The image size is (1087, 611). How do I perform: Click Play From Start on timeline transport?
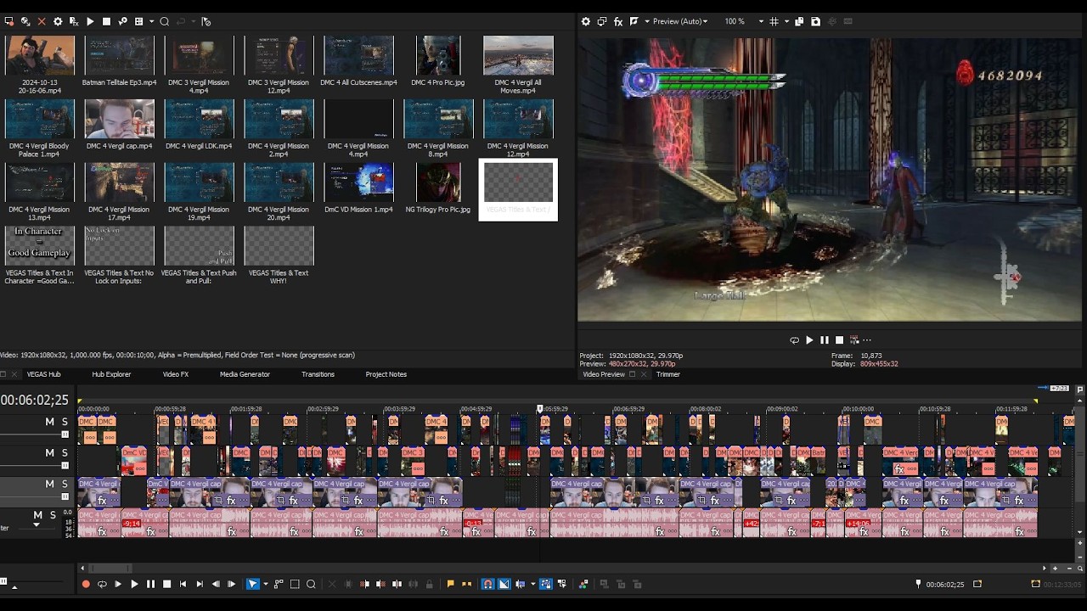[118, 584]
